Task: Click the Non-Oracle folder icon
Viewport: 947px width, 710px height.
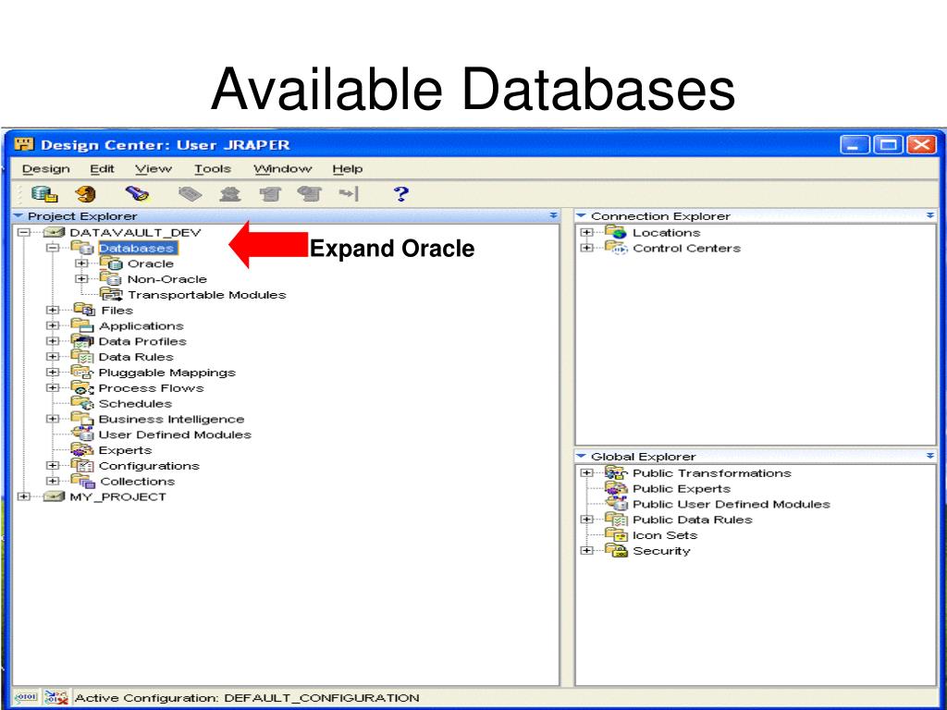Action: click(111, 279)
